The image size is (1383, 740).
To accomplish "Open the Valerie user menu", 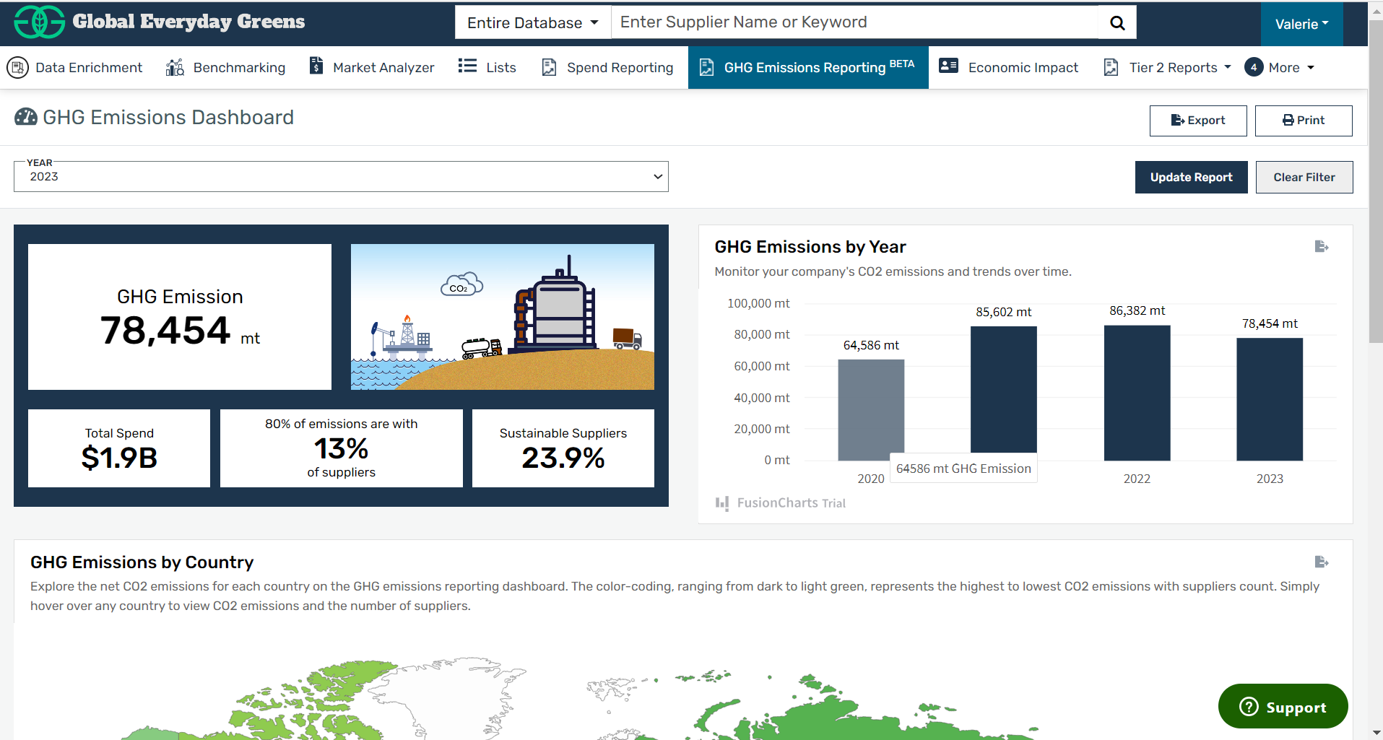I will tap(1301, 25).
